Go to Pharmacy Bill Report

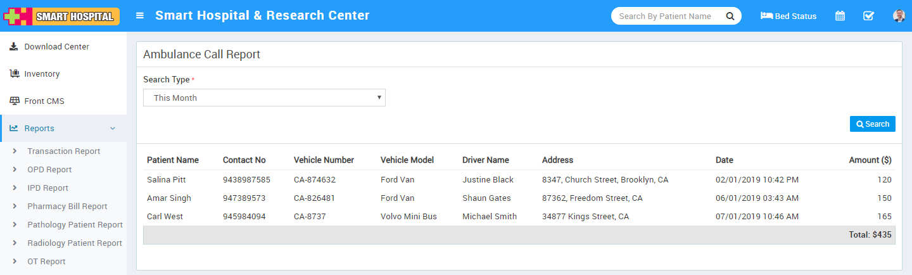pos(67,207)
